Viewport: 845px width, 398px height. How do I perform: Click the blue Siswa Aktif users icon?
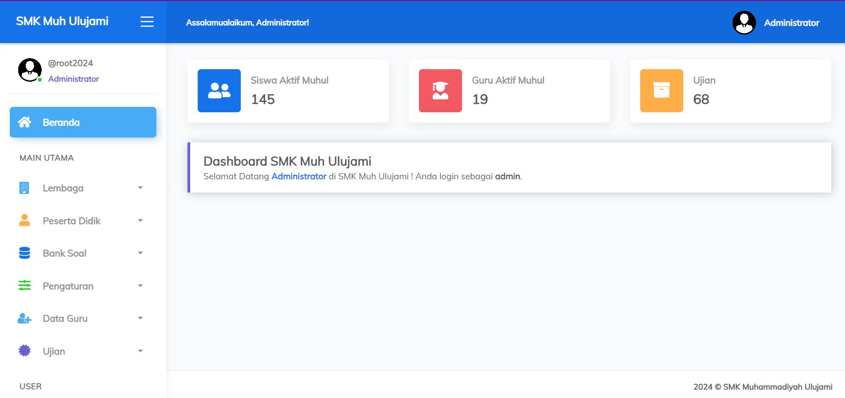click(219, 91)
